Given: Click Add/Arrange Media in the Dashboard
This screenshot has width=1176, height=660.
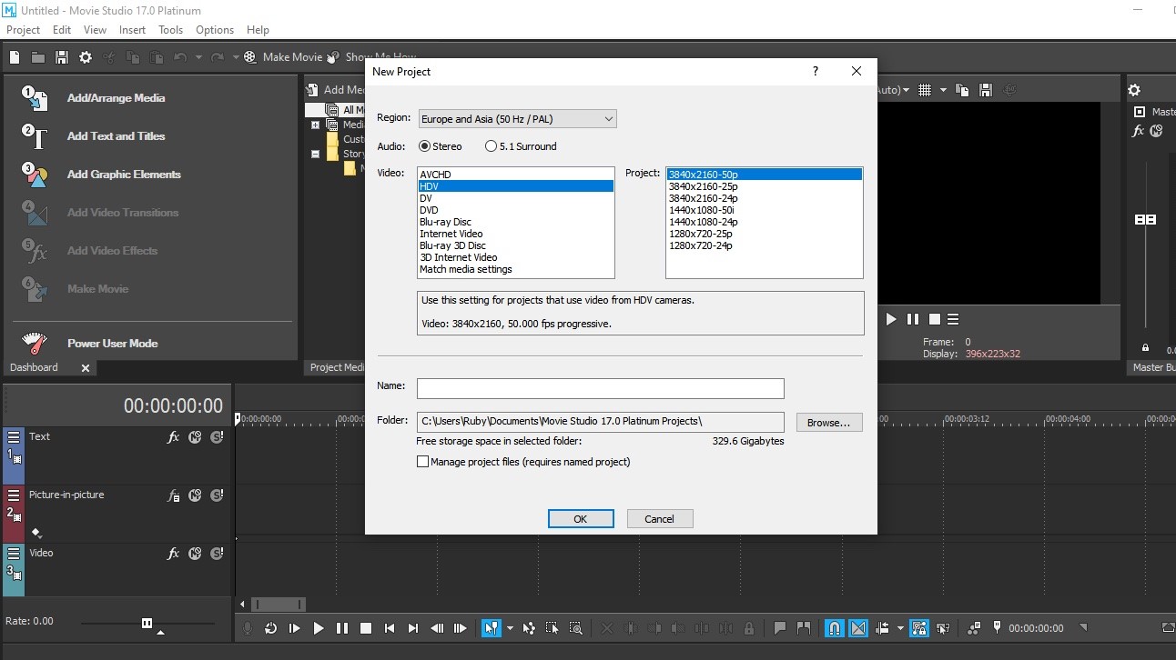Looking at the screenshot, I should click(117, 98).
